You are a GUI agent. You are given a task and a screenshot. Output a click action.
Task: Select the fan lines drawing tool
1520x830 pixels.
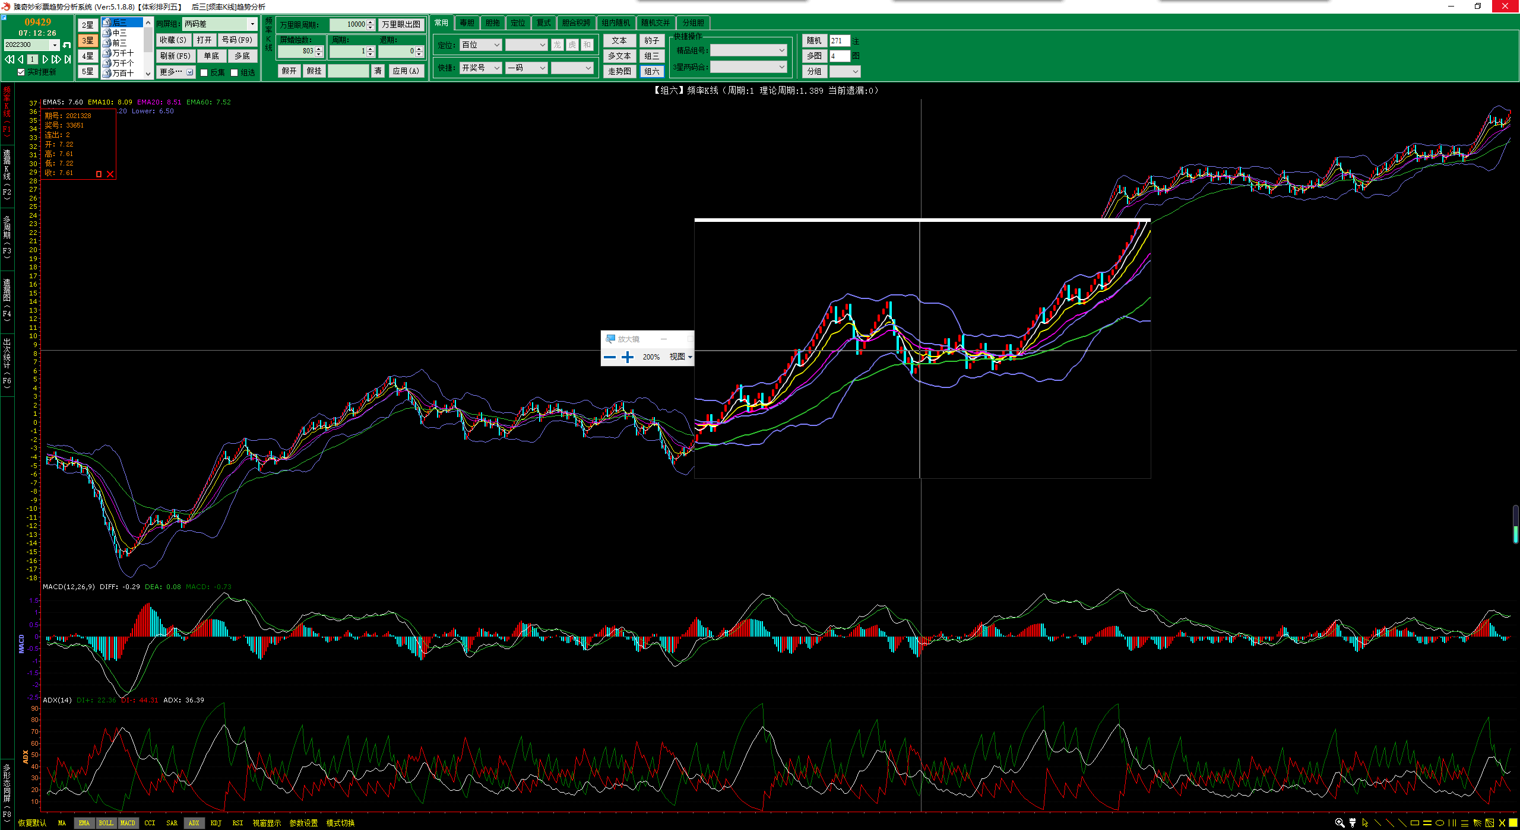tap(1477, 823)
